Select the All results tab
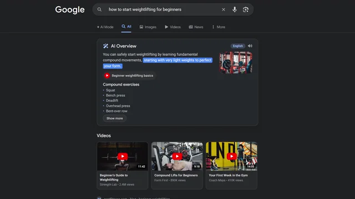The height and width of the screenshot is (199, 355). [x=126, y=27]
